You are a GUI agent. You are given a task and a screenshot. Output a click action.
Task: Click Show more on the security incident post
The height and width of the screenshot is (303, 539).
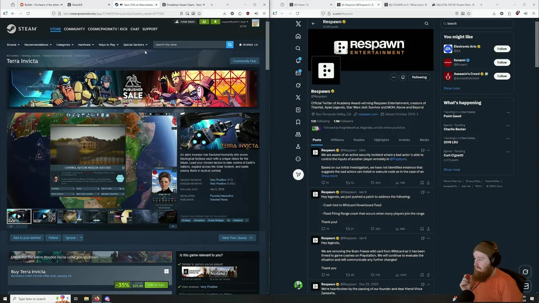[329, 176]
